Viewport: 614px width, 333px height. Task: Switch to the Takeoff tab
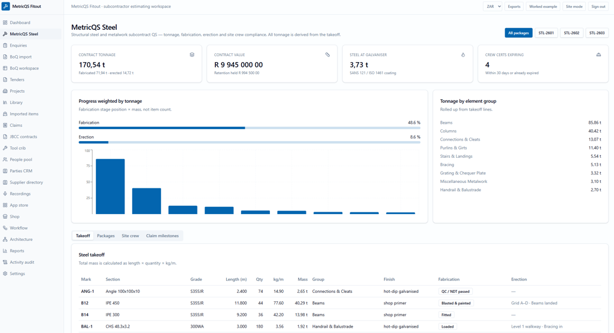tap(83, 236)
